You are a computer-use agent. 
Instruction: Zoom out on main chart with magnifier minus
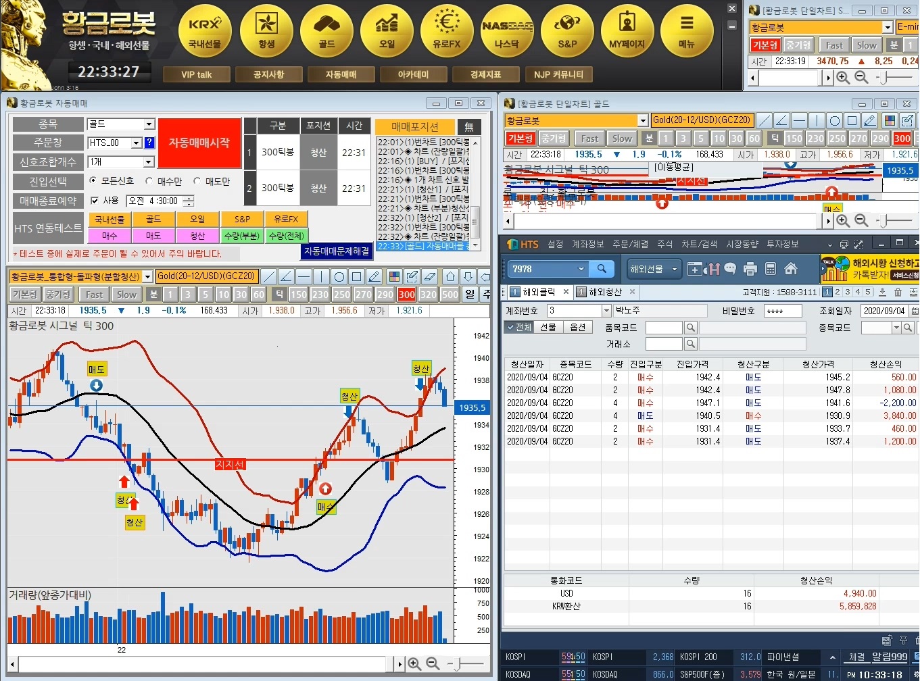click(x=433, y=663)
